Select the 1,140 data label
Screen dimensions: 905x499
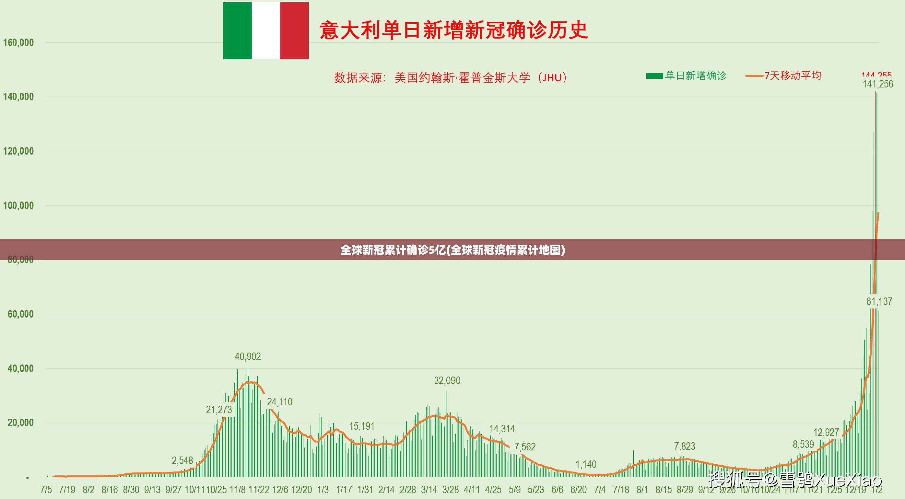tap(586, 464)
